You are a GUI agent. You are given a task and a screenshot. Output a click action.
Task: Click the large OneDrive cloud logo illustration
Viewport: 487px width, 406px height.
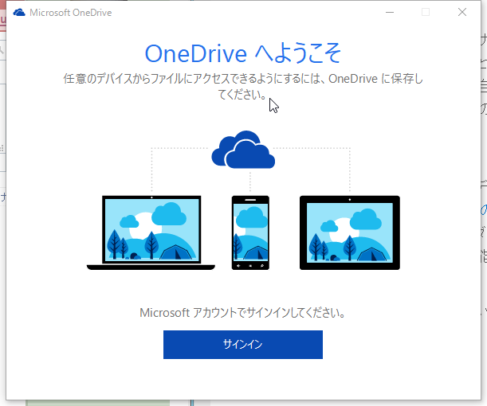coord(243,150)
